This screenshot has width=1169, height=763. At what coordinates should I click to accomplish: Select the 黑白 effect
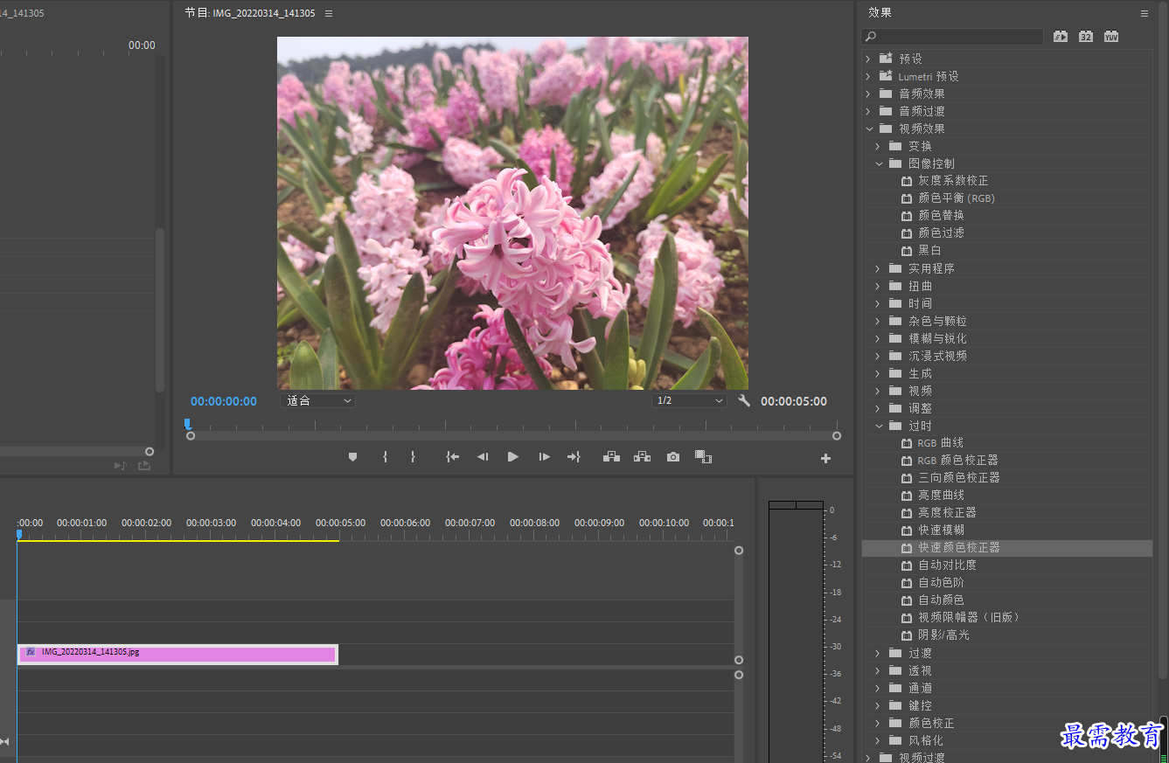tap(929, 251)
